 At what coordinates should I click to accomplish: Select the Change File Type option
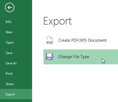click(x=81, y=57)
